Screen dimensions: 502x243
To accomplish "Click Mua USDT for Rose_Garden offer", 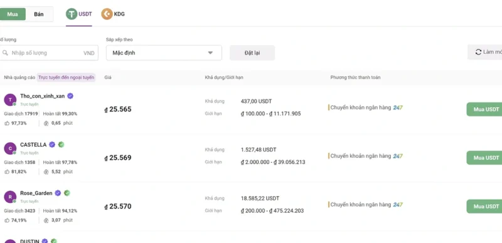I will coord(484,206).
